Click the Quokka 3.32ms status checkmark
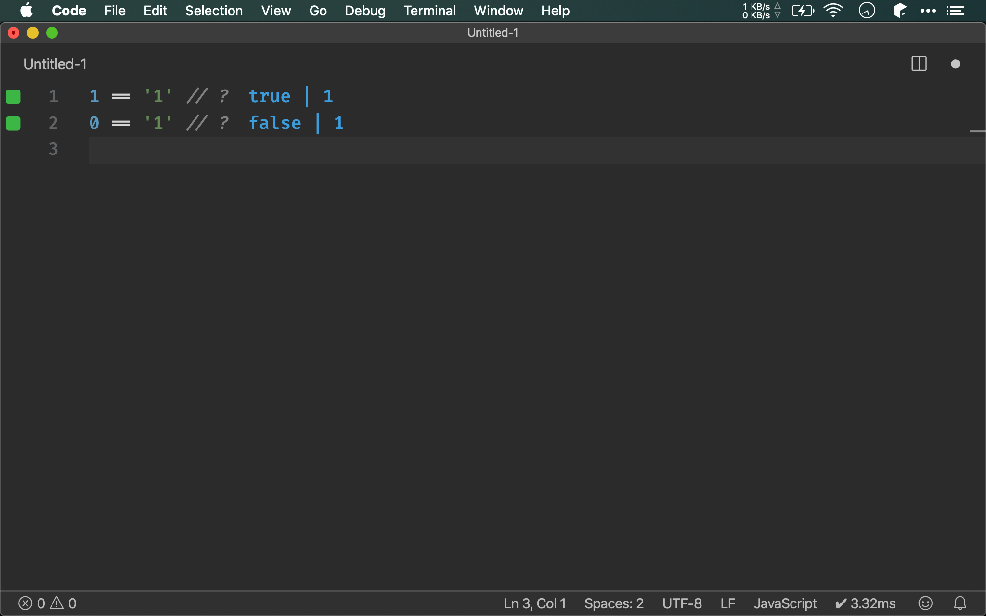This screenshot has width=986, height=616. coord(865,603)
